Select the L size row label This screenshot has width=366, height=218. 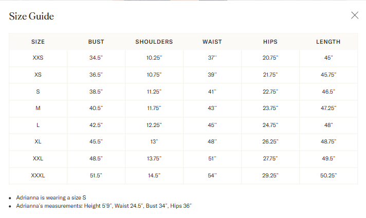[x=38, y=125]
